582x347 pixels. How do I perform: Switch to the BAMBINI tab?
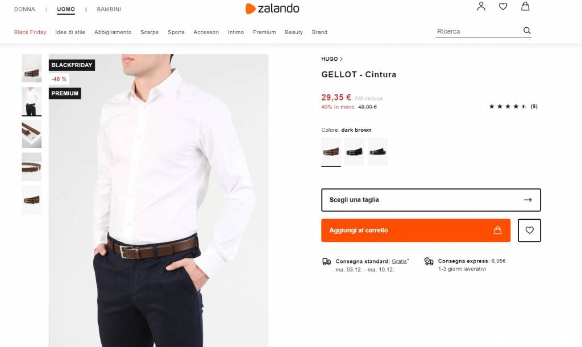click(109, 10)
